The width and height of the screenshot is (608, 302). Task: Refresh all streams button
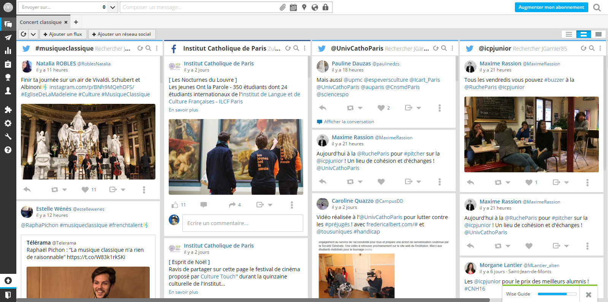(x=24, y=34)
